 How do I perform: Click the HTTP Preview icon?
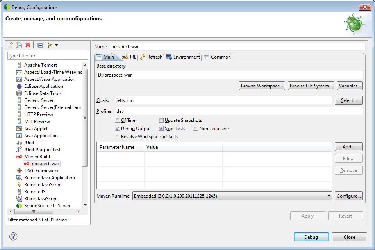click(19, 114)
